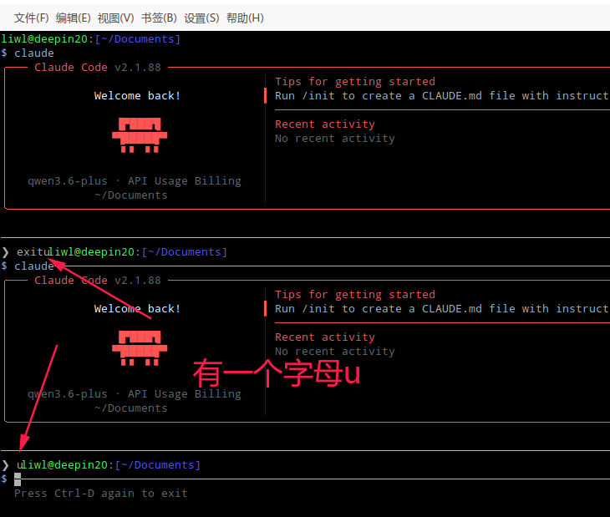The width and height of the screenshot is (610, 517).
Task: Click the first Claude Code pixel mascot
Action: [x=140, y=134]
